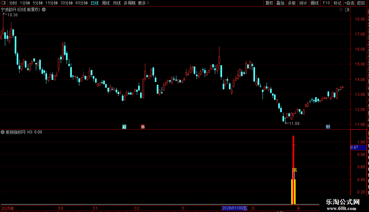369x212 pixels.
Task: Click the diamond icon above the chart
Action: click(341, 10)
